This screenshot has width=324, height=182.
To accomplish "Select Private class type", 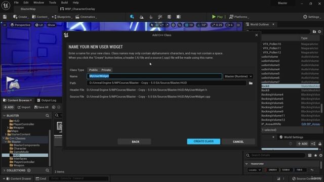I will [x=106, y=70].
